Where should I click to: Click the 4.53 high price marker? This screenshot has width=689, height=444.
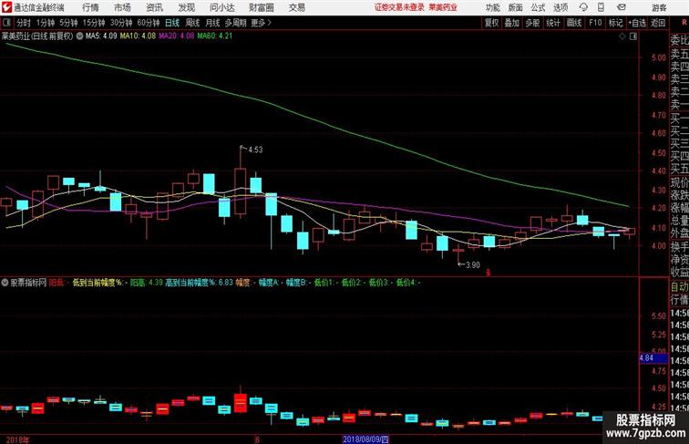[255, 150]
